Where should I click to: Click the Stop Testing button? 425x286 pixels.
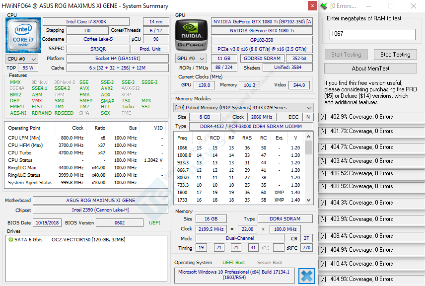point(395,55)
